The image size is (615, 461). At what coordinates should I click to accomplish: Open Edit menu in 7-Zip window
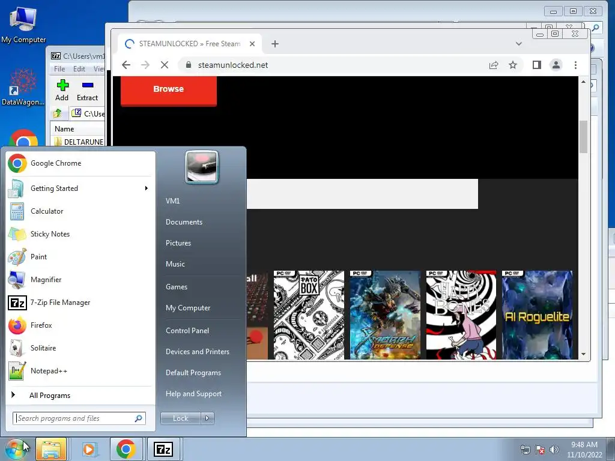pos(79,69)
